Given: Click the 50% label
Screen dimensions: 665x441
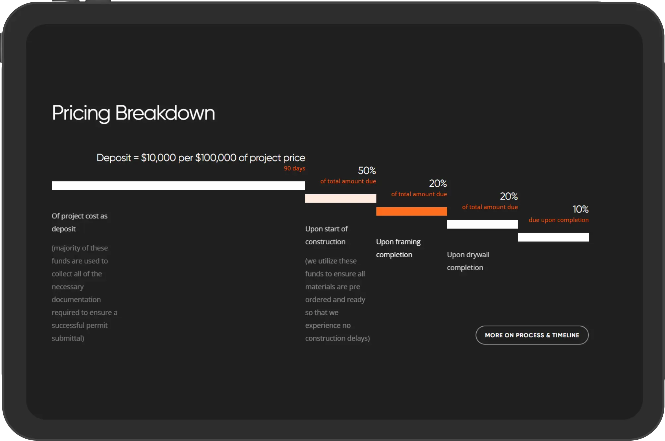Looking at the screenshot, I should point(367,170).
